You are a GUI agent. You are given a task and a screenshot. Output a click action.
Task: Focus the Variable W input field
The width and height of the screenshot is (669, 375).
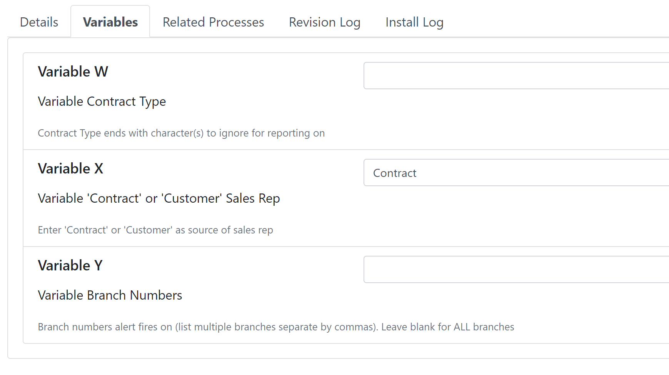[x=516, y=76]
